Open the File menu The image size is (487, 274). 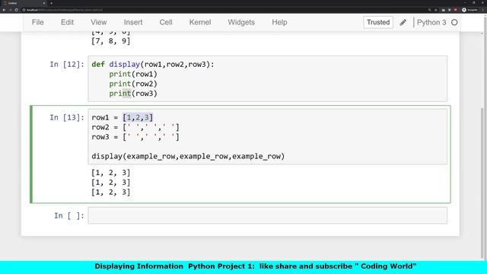click(37, 22)
